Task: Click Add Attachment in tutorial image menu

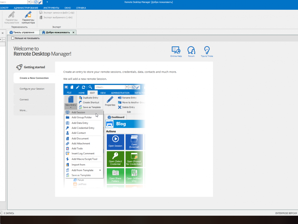Action: [84, 144]
